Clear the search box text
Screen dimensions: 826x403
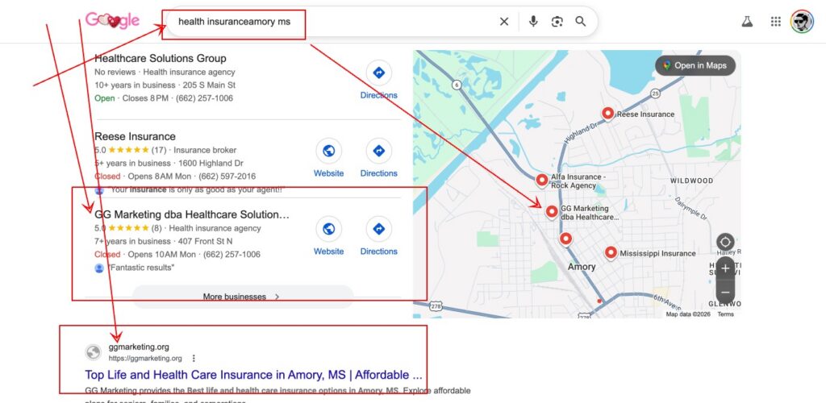(x=504, y=22)
